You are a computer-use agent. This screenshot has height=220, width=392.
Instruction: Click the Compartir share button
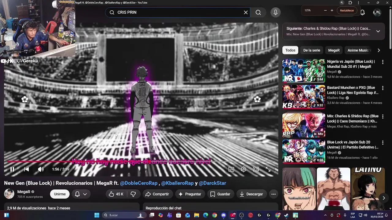[157, 194]
